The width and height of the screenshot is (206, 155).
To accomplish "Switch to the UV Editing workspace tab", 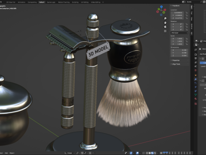I will 85,2.
